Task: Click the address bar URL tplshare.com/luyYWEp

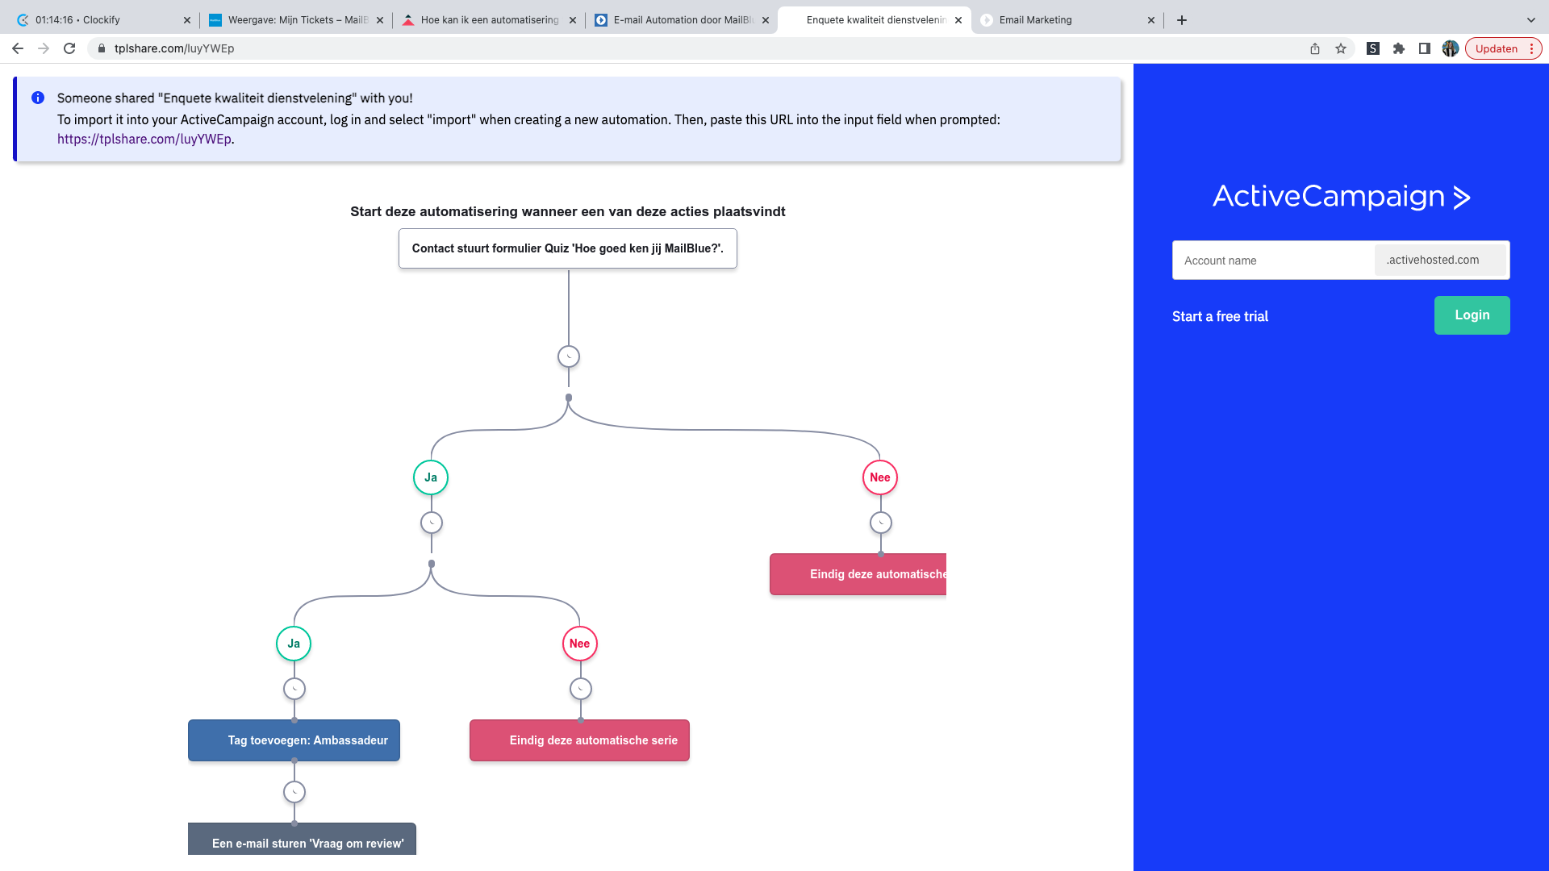Action: point(174,48)
